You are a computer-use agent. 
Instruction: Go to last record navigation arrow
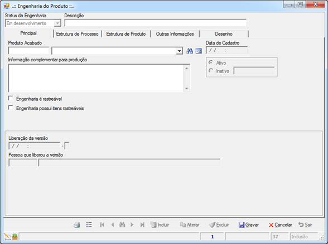tap(142, 225)
